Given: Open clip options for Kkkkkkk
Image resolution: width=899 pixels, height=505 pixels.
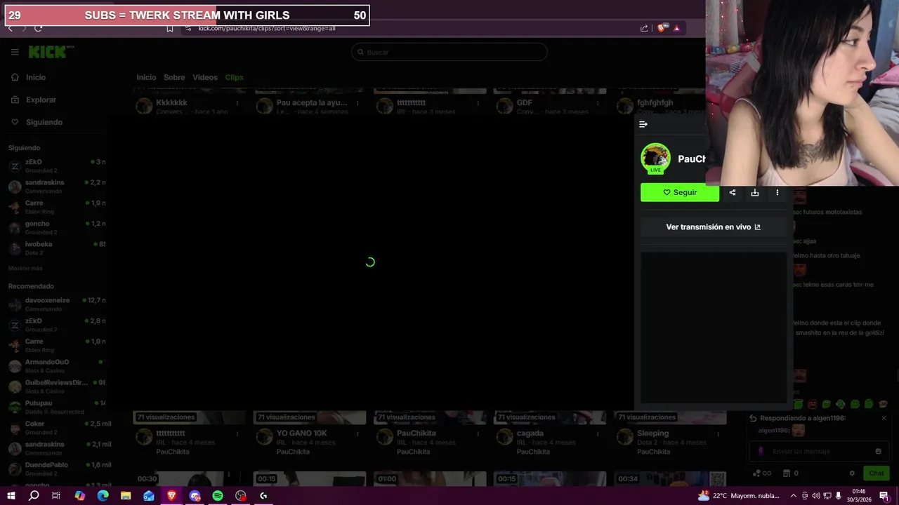Looking at the screenshot, I should tap(237, 103).
